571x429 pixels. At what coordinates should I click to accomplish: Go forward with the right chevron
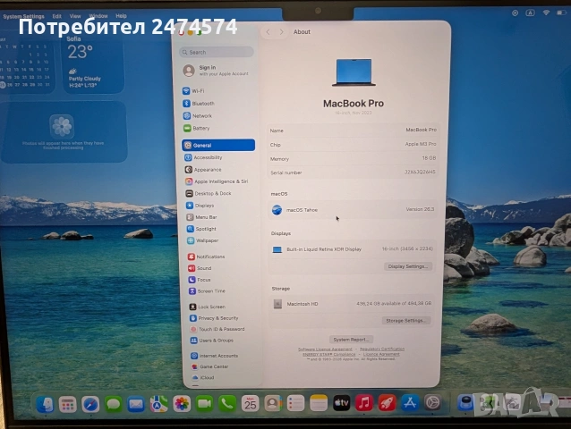[x=282, y=32]
